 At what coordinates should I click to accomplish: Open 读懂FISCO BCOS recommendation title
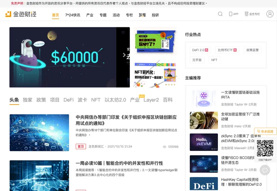click(238, 160)
